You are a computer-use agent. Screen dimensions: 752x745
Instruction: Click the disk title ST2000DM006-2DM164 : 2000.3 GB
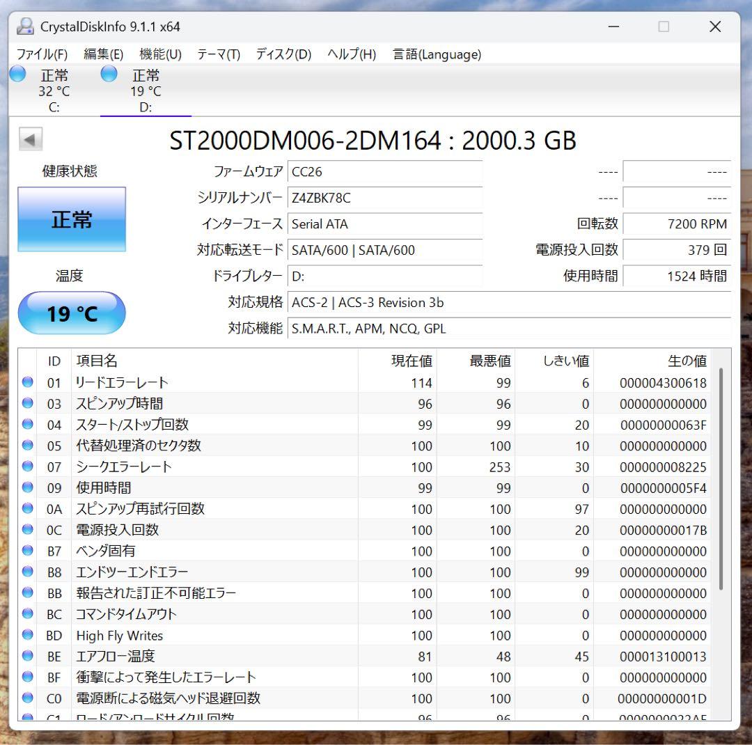[x=373, y=141]
